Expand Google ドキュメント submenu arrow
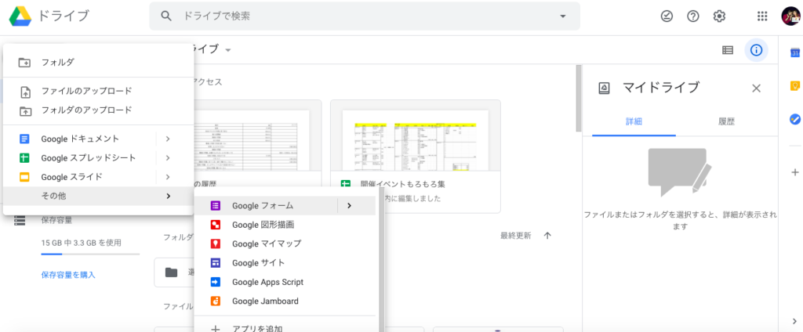Screen dimensions: 803x332 (x=168, y=139)
